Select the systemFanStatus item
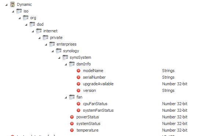 (98, 110)
